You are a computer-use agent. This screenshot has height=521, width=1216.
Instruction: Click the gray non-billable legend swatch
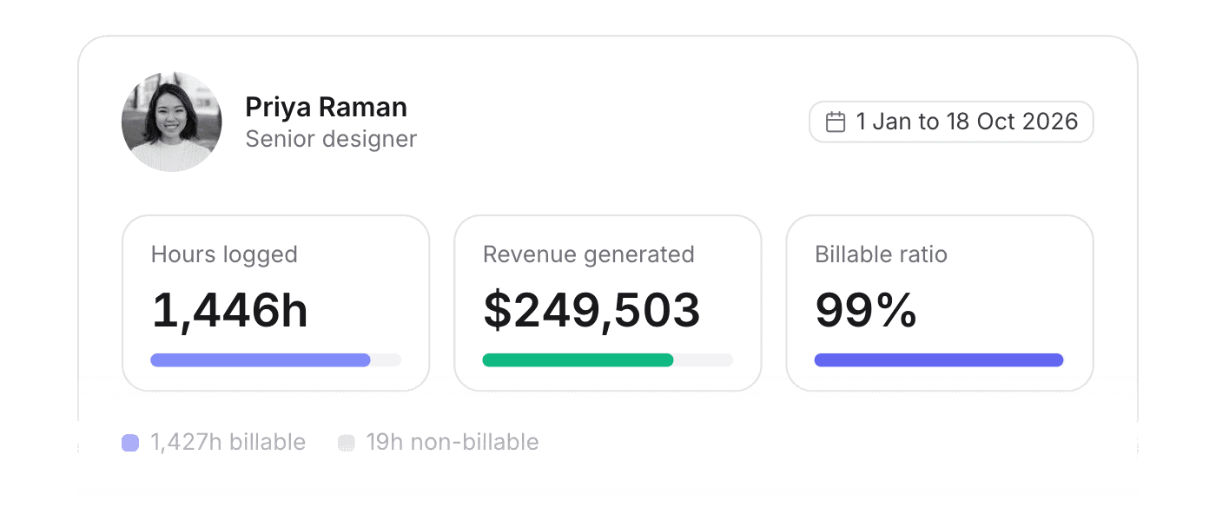pyautogui.click(x=347, y=443)
